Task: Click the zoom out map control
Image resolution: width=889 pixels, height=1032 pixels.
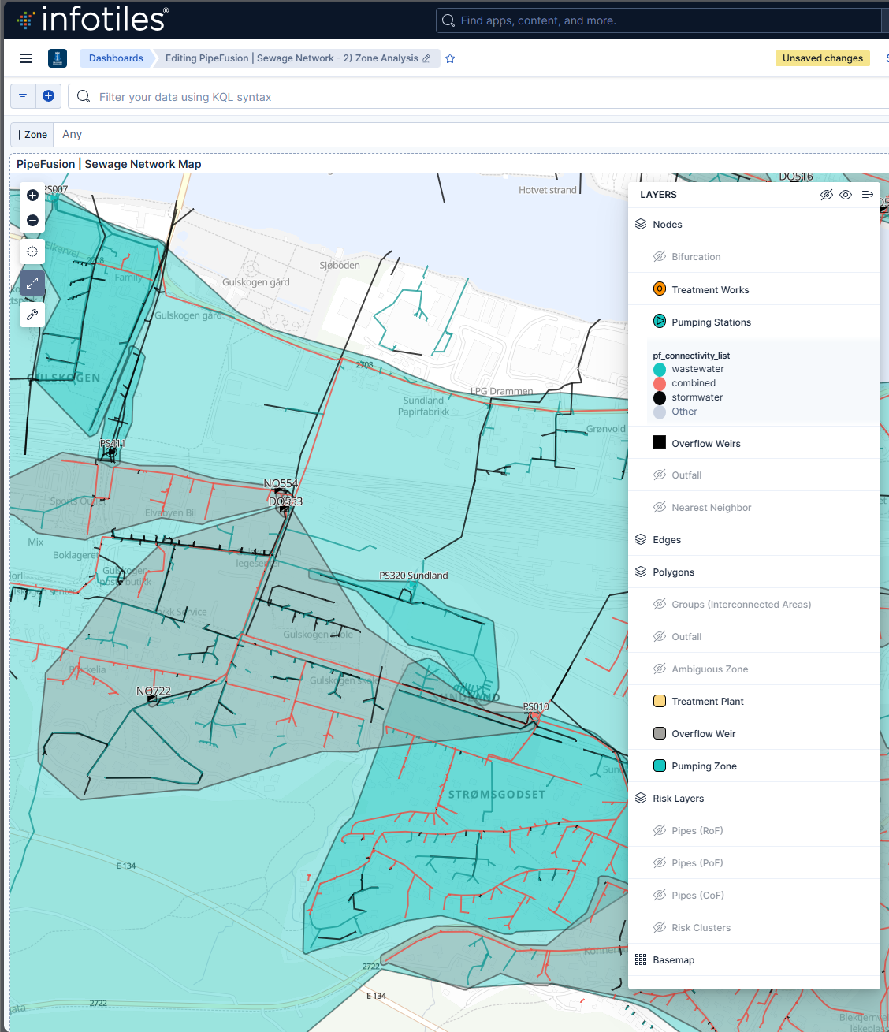Action: (x=32, y=221)
